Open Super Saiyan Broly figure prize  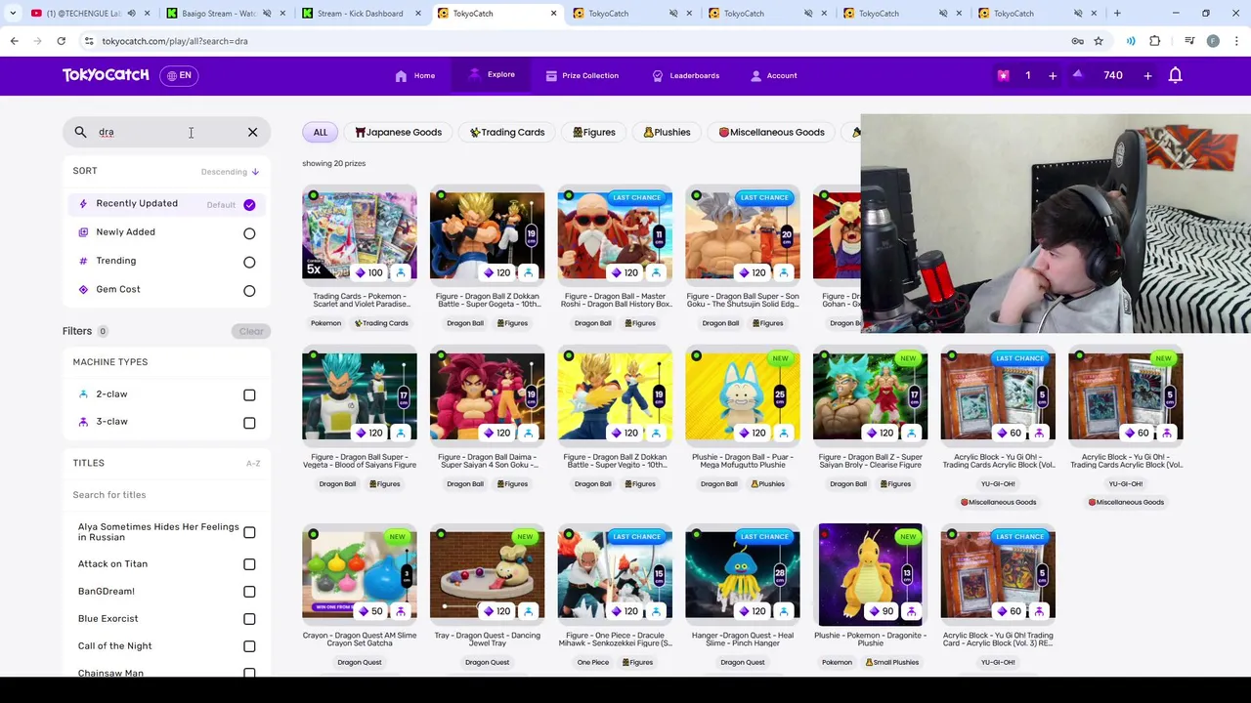(x=871, y=395)
